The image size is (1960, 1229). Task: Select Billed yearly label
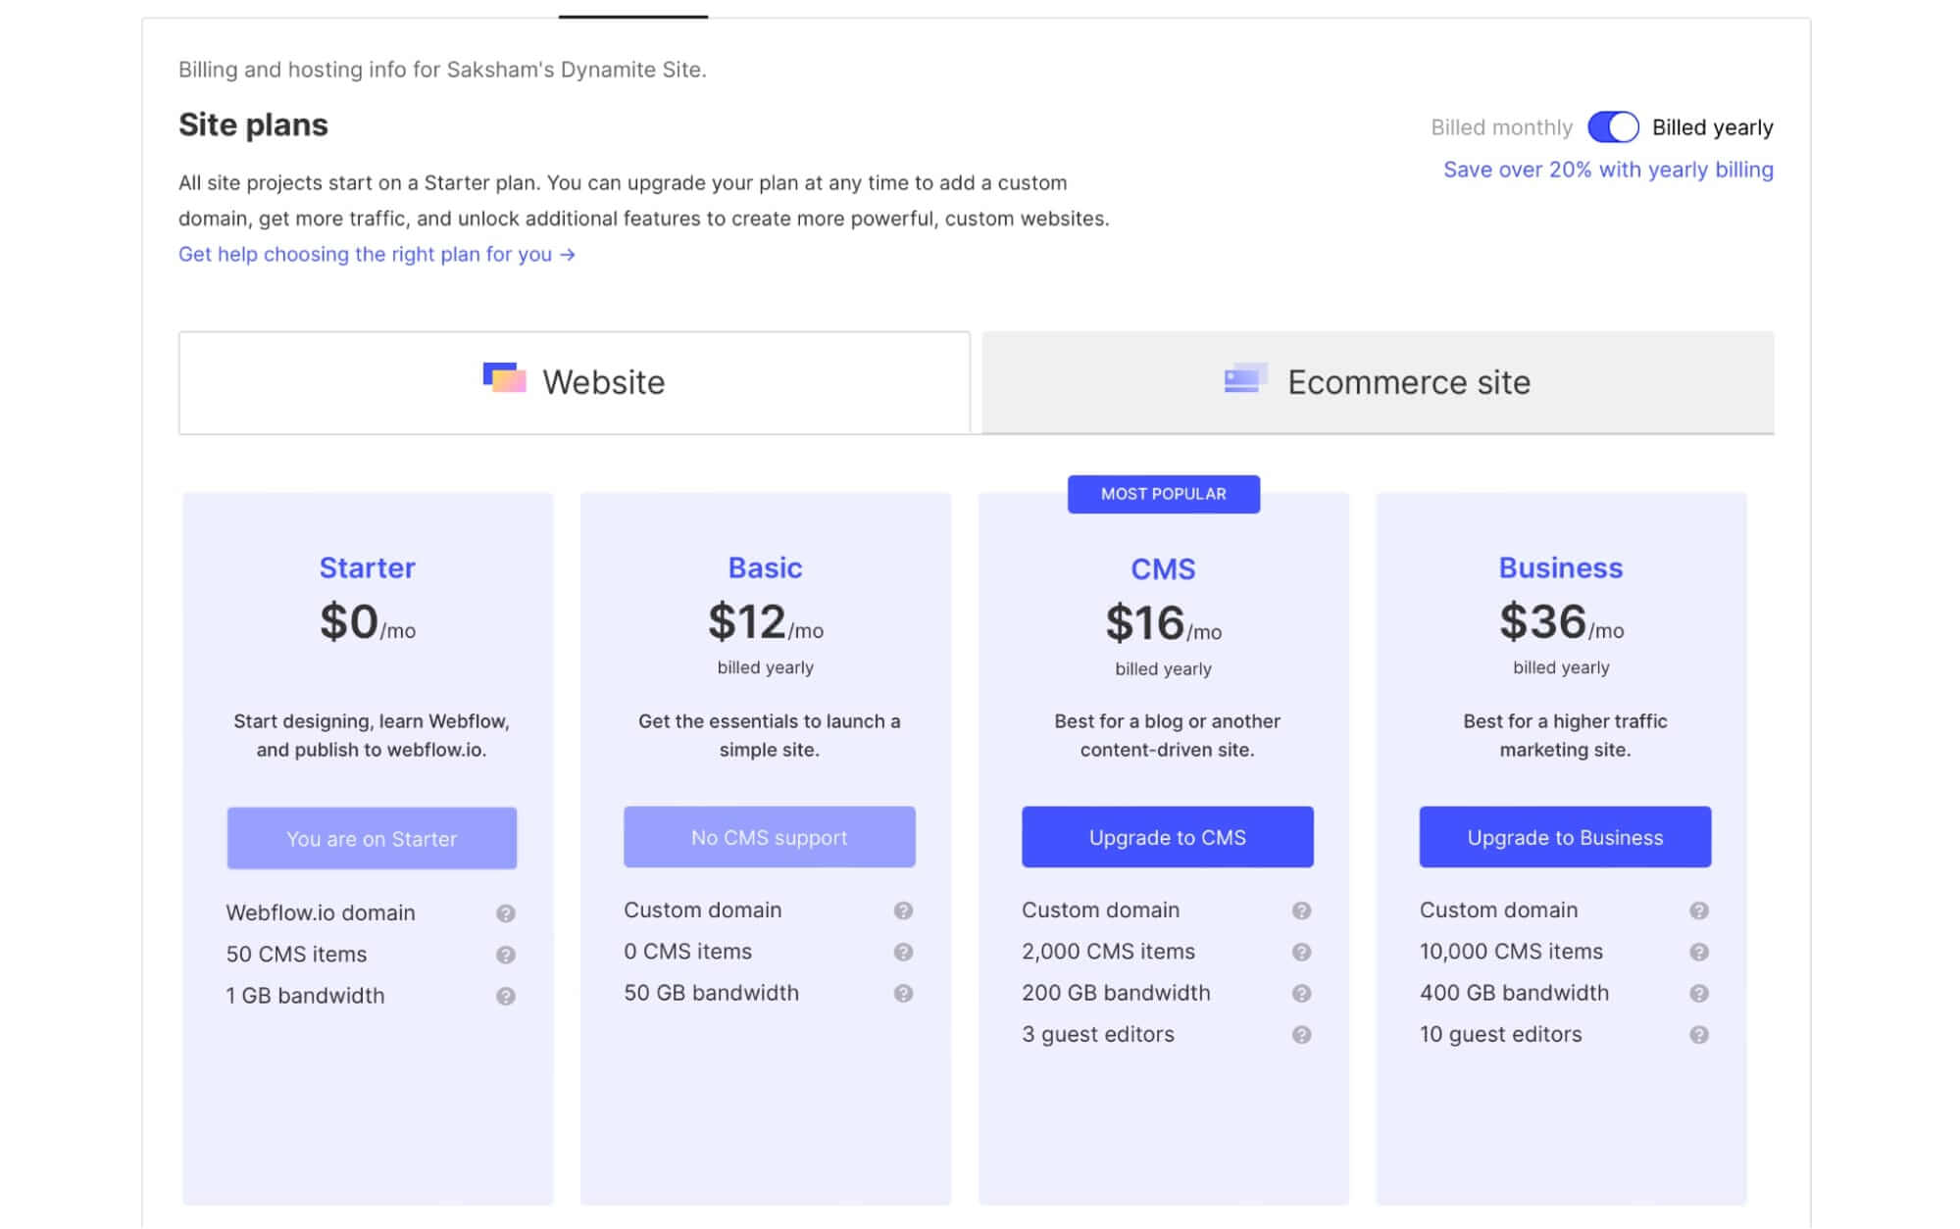click(1712, 127)
